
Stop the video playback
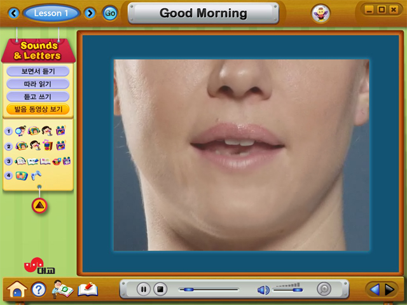(x=161, y=290)
